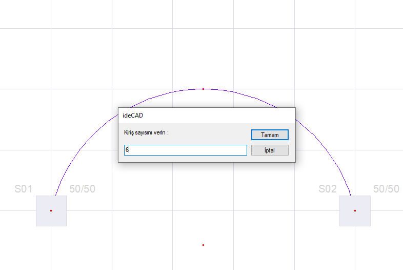The width and height of the screenshot is (403, 270).
Task: Click the arc endpoint touching column S01
Action: coord(54,196)
